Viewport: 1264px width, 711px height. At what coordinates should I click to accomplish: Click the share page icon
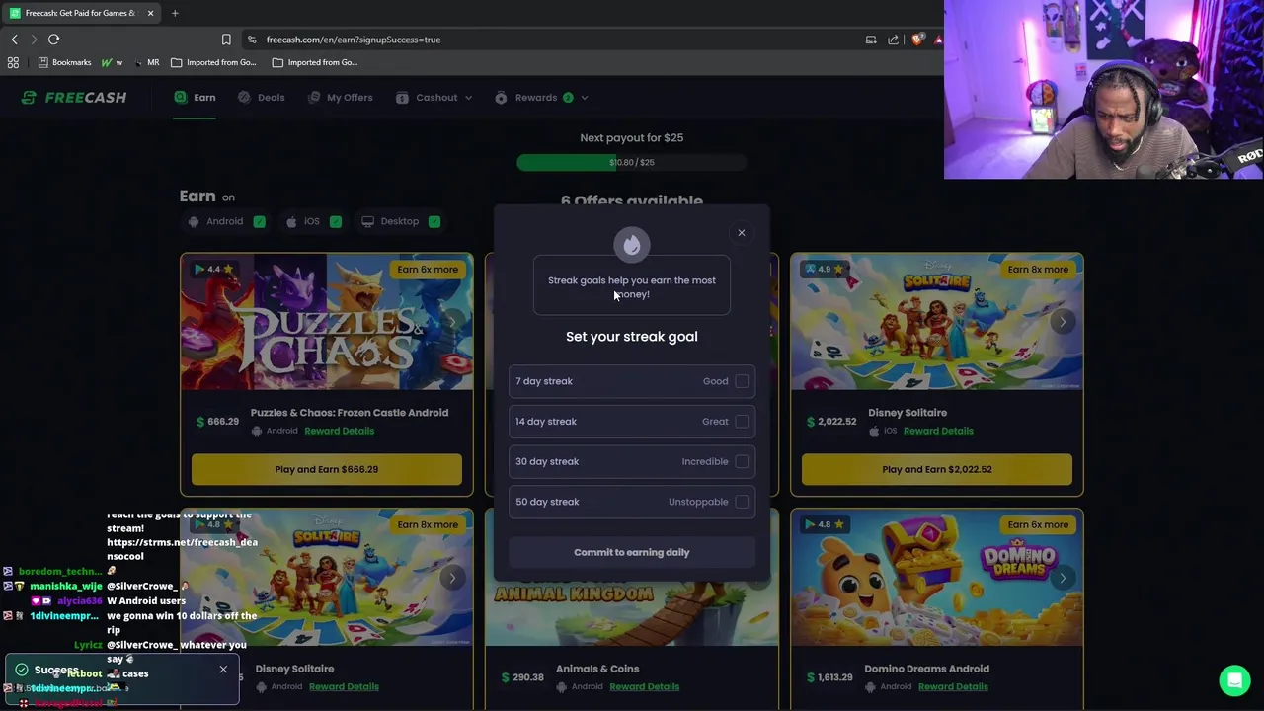pyautogui.click(x=894, y=39)
